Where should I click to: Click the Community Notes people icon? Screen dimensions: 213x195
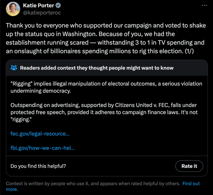[14, 68]
